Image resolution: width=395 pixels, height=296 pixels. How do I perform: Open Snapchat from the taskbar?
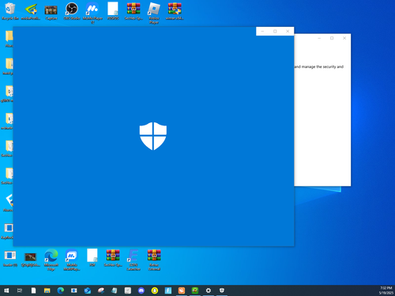[155, 290]
